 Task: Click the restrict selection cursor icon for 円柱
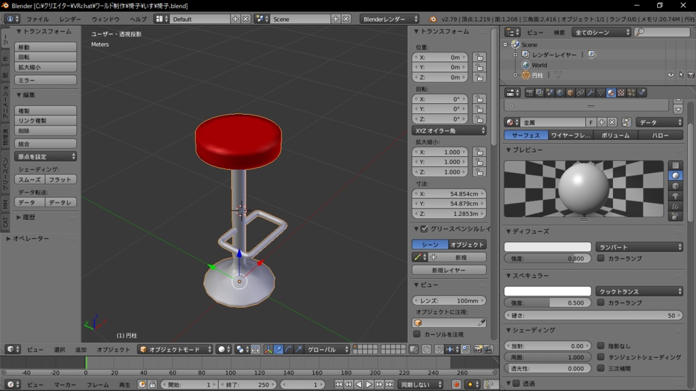(x=681, y=75)
